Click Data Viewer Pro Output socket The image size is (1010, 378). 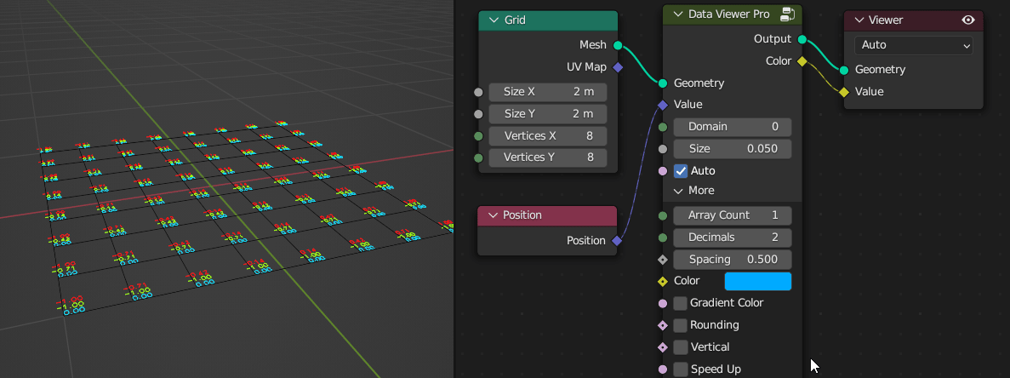click(802, 39)
